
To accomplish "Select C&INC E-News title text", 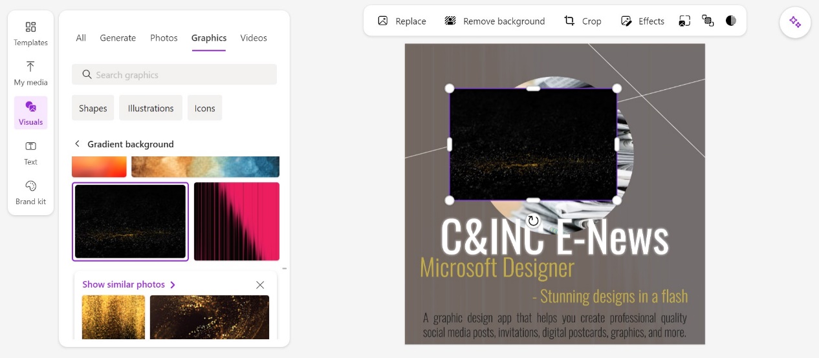I will (554, 237).
